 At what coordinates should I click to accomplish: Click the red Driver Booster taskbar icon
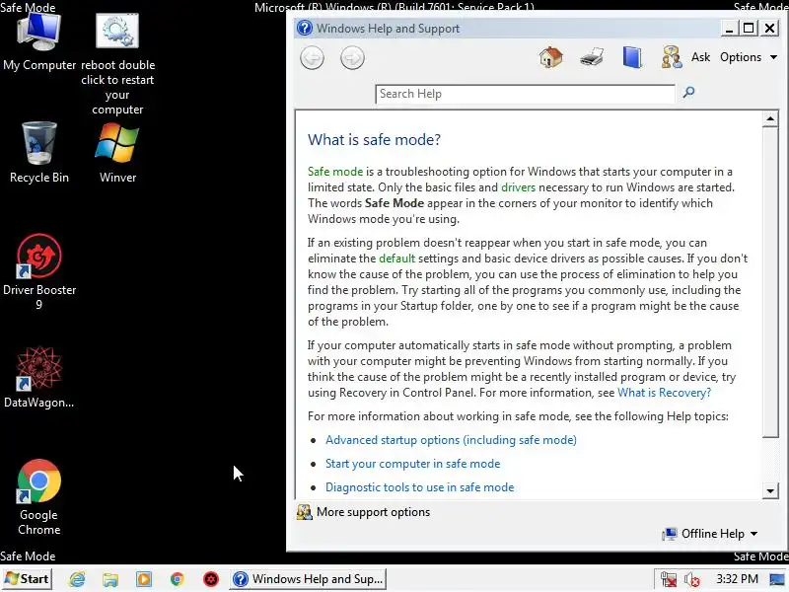(x=211, y=579)
